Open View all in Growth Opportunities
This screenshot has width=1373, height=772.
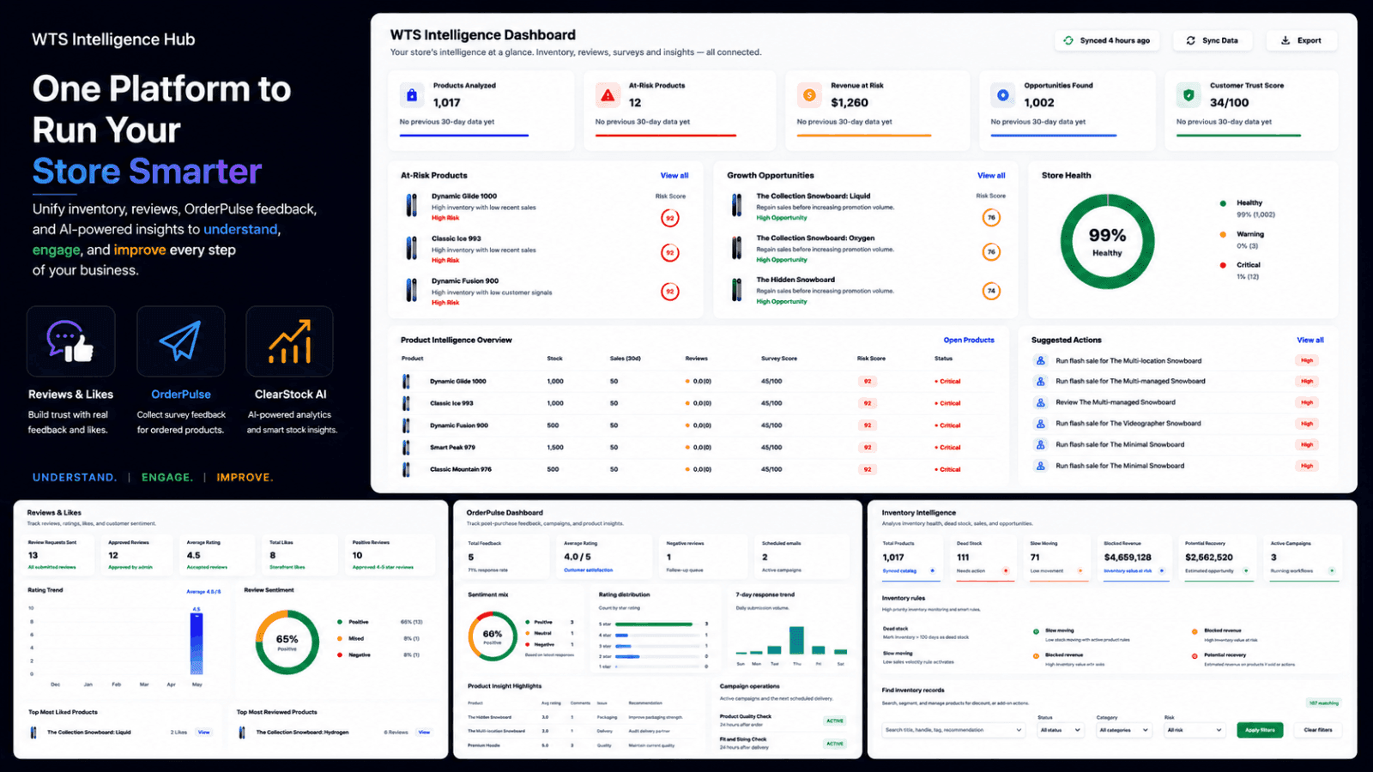[x=991, y=176]
